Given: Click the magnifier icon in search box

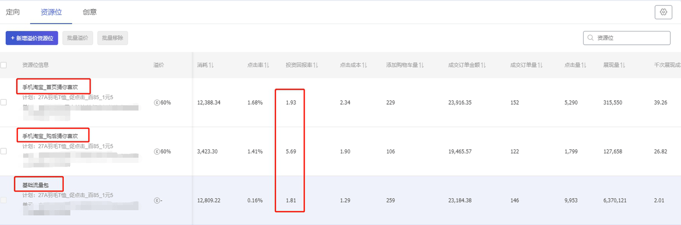Looking at the screenshot, I should click(x=590, y=38).
